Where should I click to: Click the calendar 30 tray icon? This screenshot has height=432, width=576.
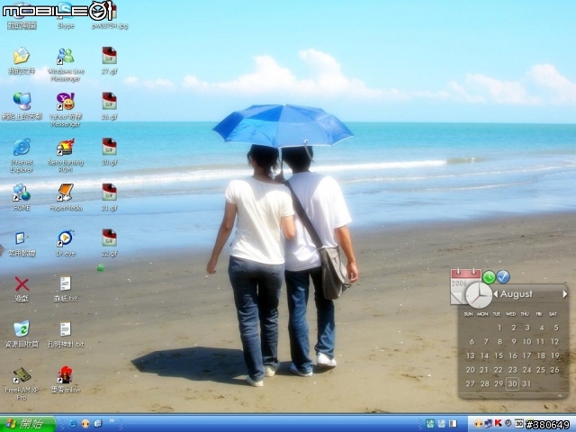tap(518, 423)
